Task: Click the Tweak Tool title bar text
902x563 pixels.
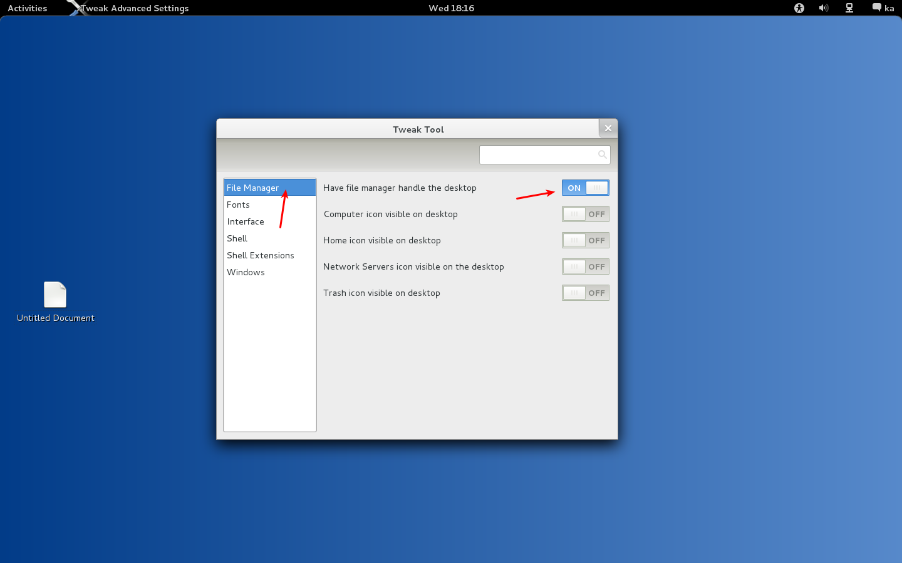Action: 418,129
